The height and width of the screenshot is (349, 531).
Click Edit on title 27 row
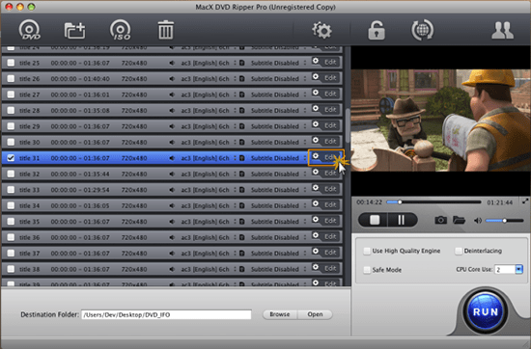330,94
